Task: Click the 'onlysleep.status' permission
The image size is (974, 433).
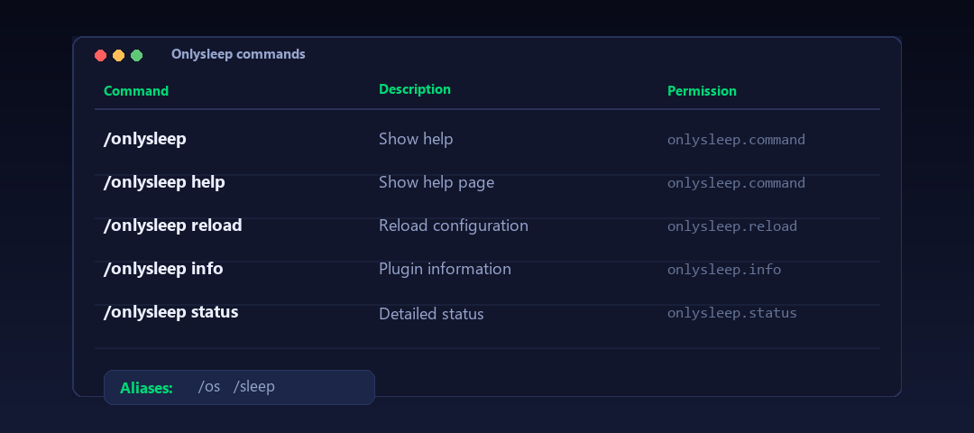Action: click(x=732, y=312)
